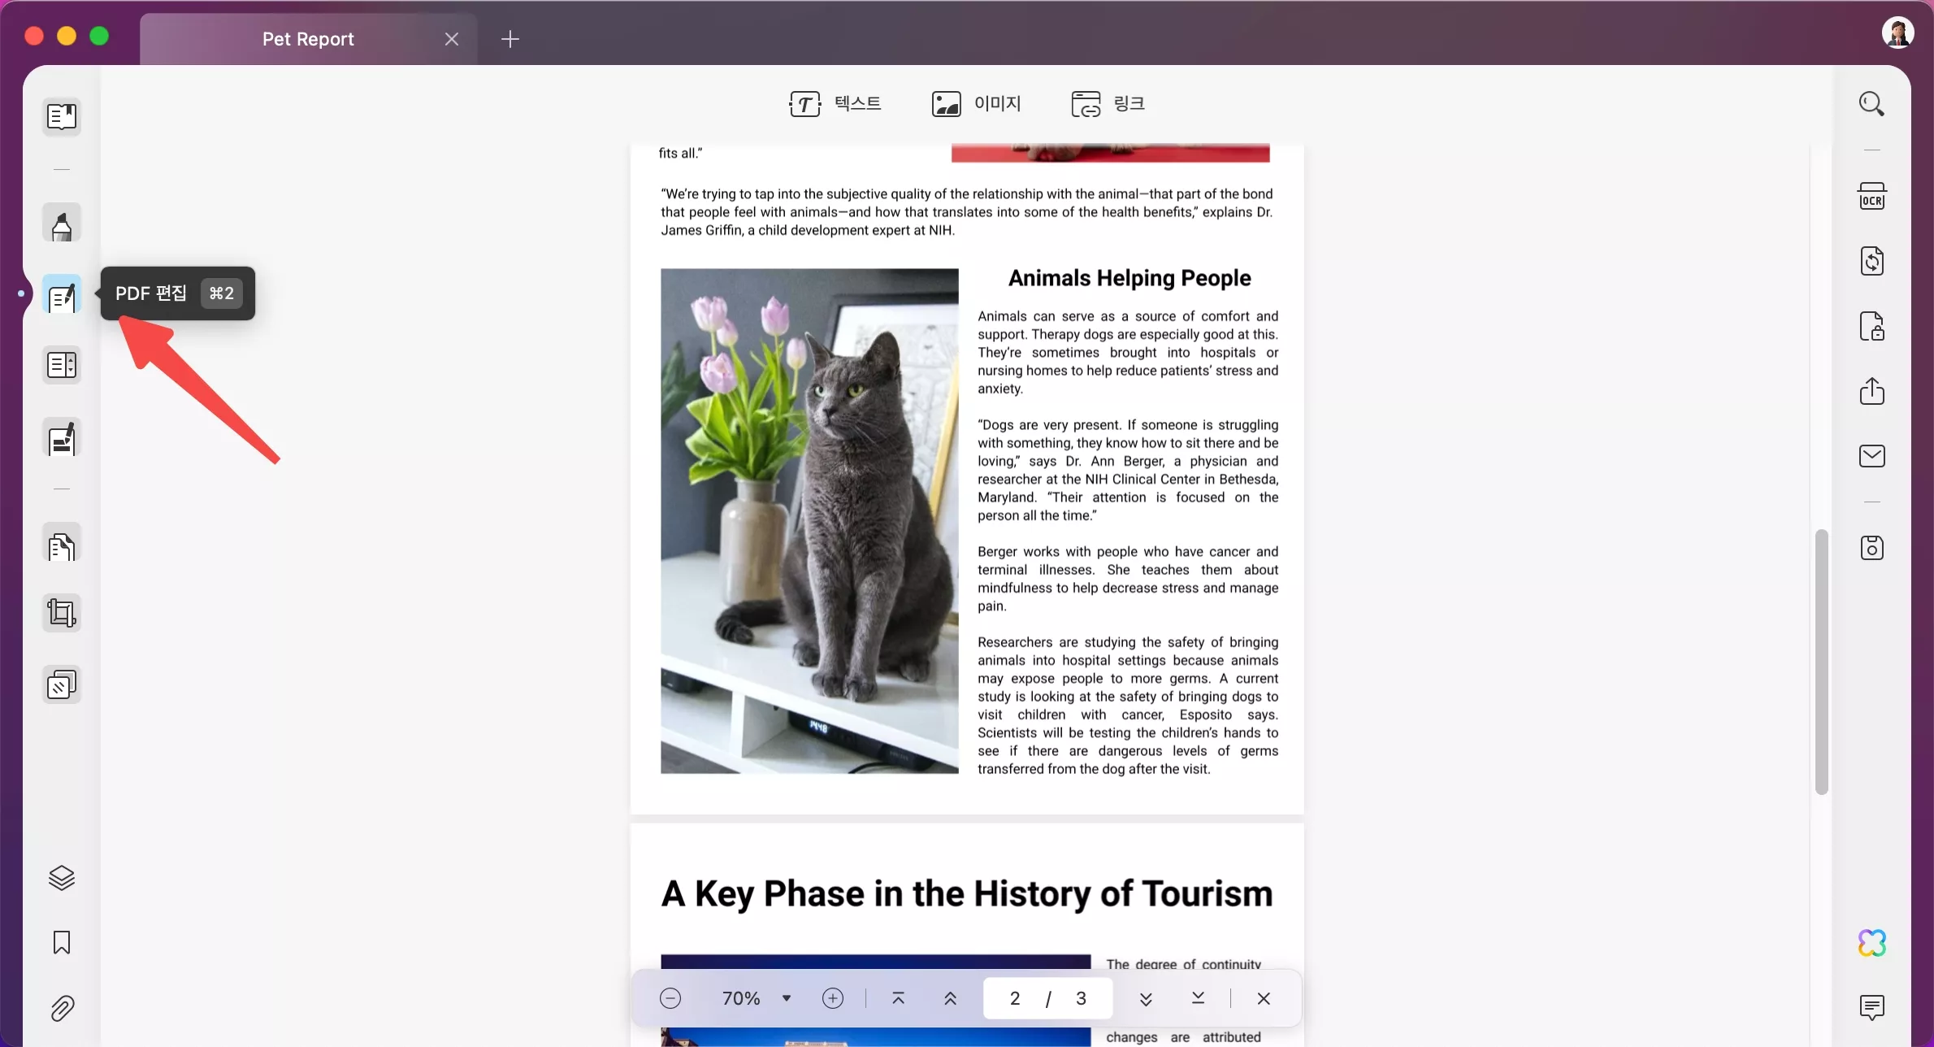Image resolution: width=1934 pixels, height=1047 pixels.
Task: Share the document via share icon
Action: [x=1872, y=391]
